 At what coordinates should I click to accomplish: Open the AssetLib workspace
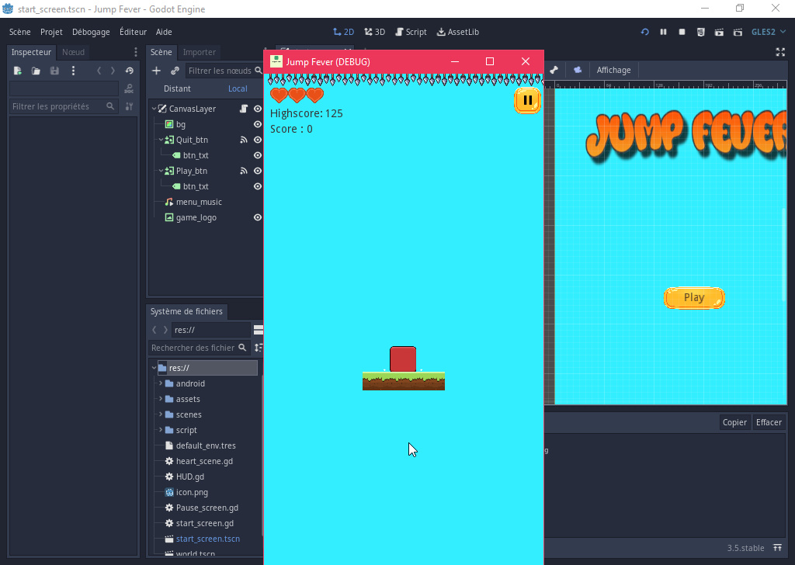(458, 32)
